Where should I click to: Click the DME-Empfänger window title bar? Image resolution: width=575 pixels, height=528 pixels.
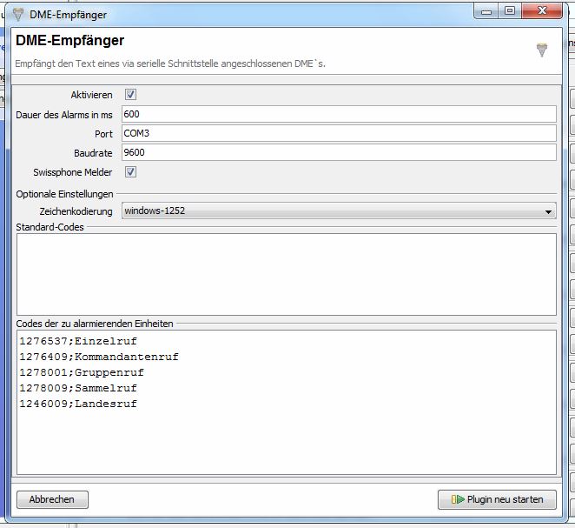(x=261, y=12)
